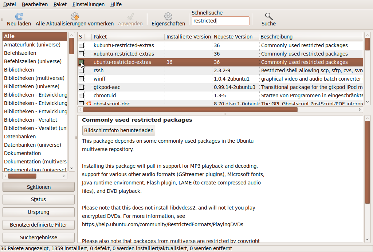
Task: Click Bildschirmfoto herunterladen button
Action: (119, 130)
